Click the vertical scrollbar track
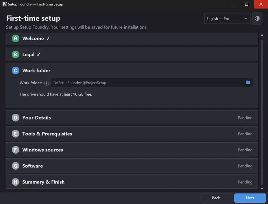The height and width of the screenshot is (204, 268). (x=262, y=112)
